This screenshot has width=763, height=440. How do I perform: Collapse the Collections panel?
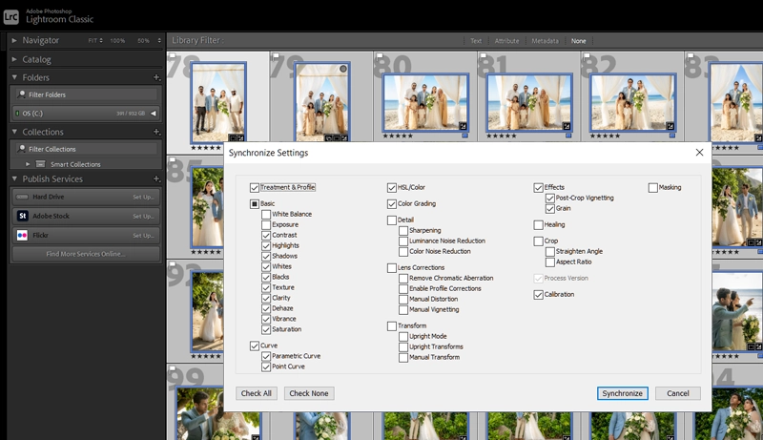tap(14, 132)
